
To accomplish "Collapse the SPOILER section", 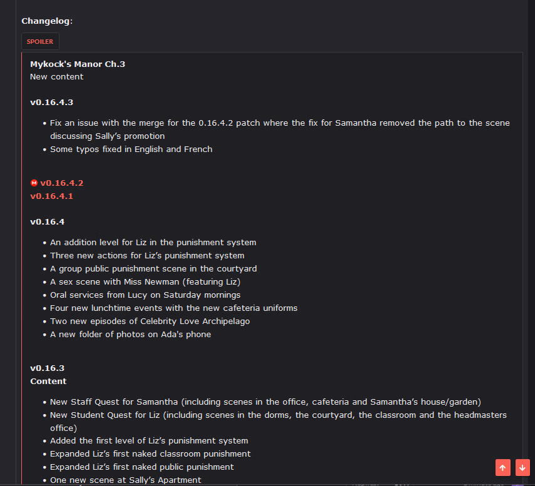I will pyautogui.click(x=40, y=42).
